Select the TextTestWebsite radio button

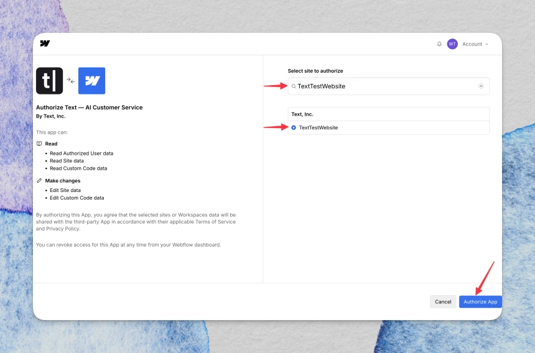294,127
